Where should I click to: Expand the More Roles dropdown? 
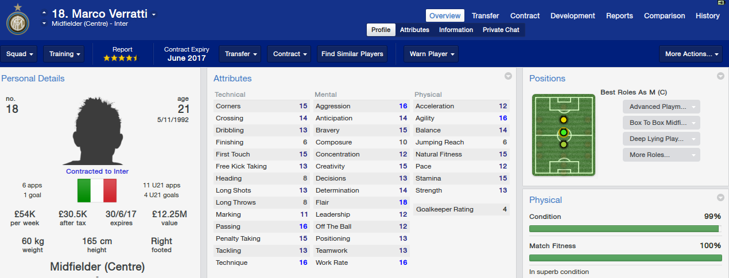(x=661, y=155)
